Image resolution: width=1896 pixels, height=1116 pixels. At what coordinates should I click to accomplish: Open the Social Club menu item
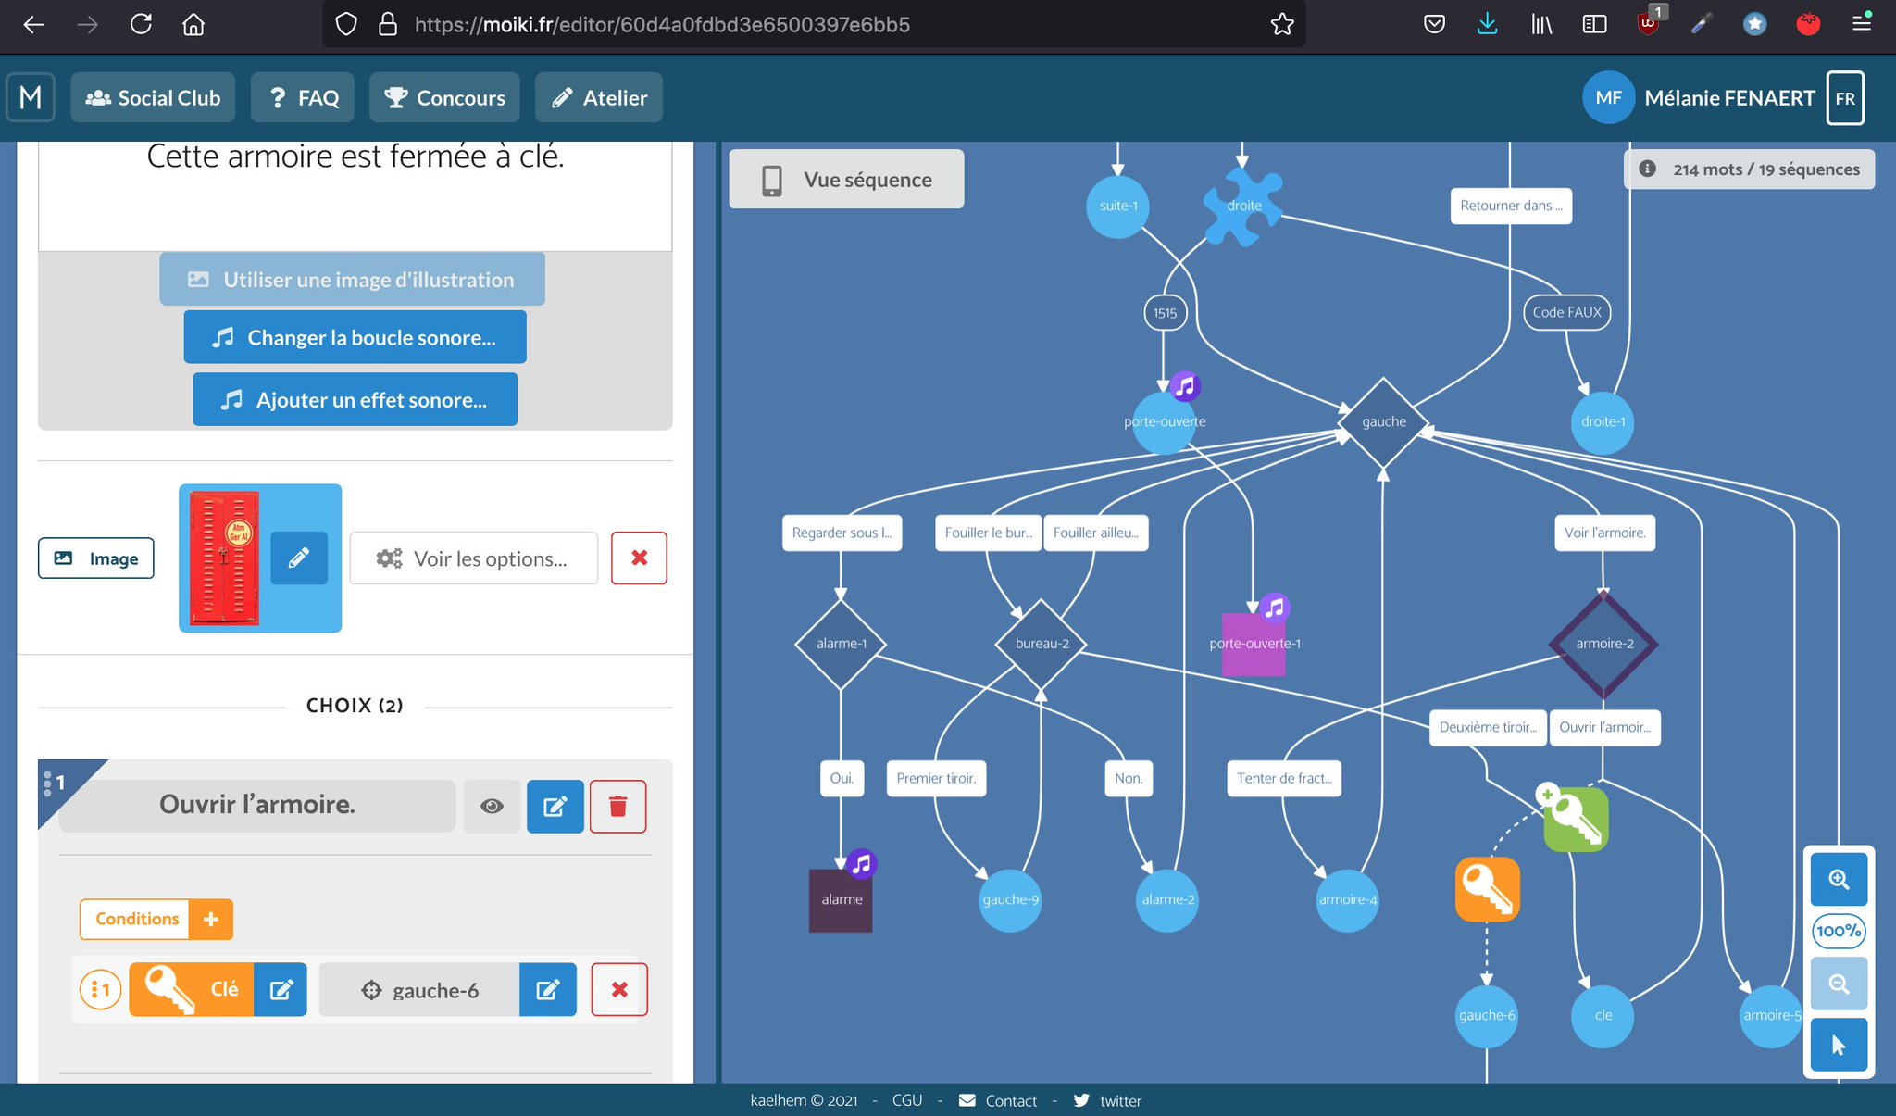[x=153, y=98]
